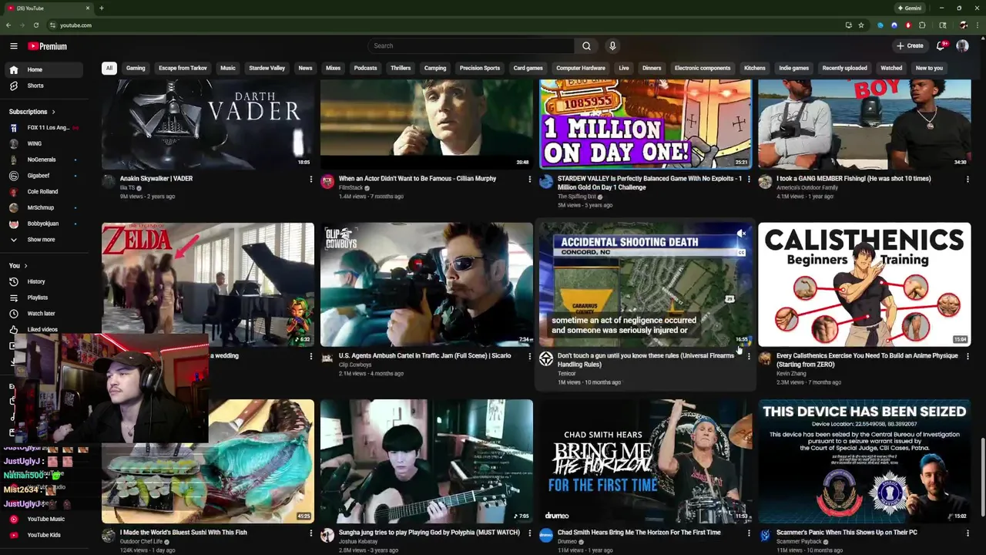Viewport: 986px width, 555px height.
Task: Go back in browser history
Action: coord(8,25)
